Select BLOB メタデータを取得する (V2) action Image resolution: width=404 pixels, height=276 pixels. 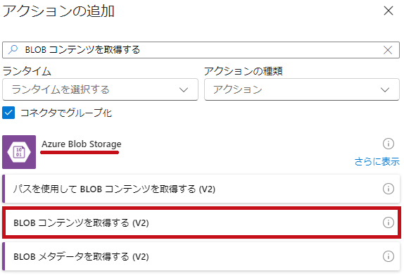pos(201,256)
